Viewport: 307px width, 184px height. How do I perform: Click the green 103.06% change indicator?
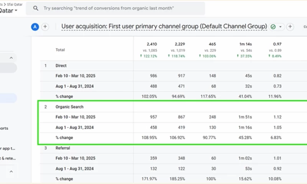tap(207, 56)
